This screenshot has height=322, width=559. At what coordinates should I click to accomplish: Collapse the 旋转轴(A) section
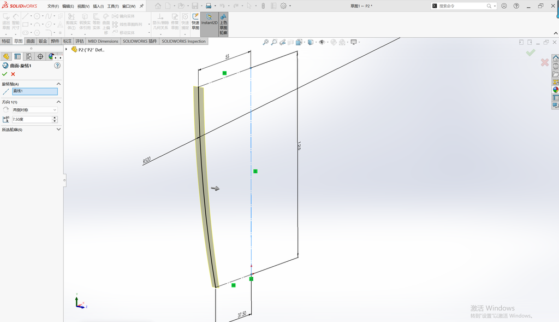(x=58, y=84)
